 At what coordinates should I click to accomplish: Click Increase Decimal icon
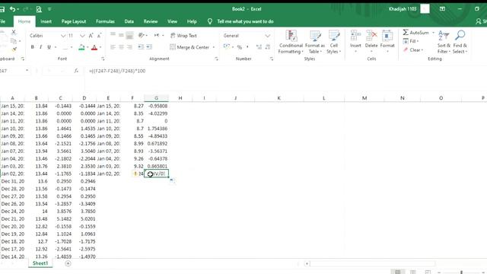(259, 47)
